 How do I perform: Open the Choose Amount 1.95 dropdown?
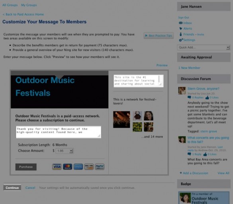click(x=65, y=151)
